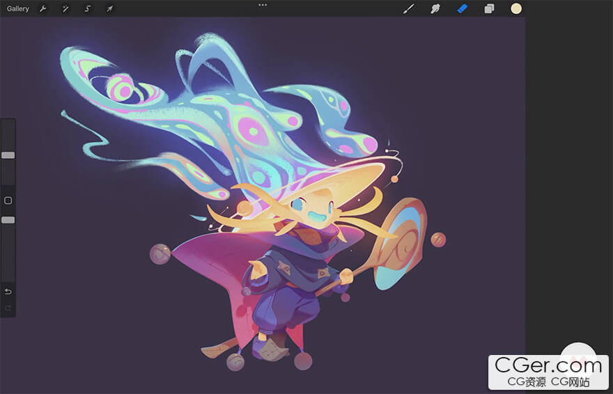Open the Adjustments magic wand menu
The image size is (613, 394).
(x=65, y=8)
